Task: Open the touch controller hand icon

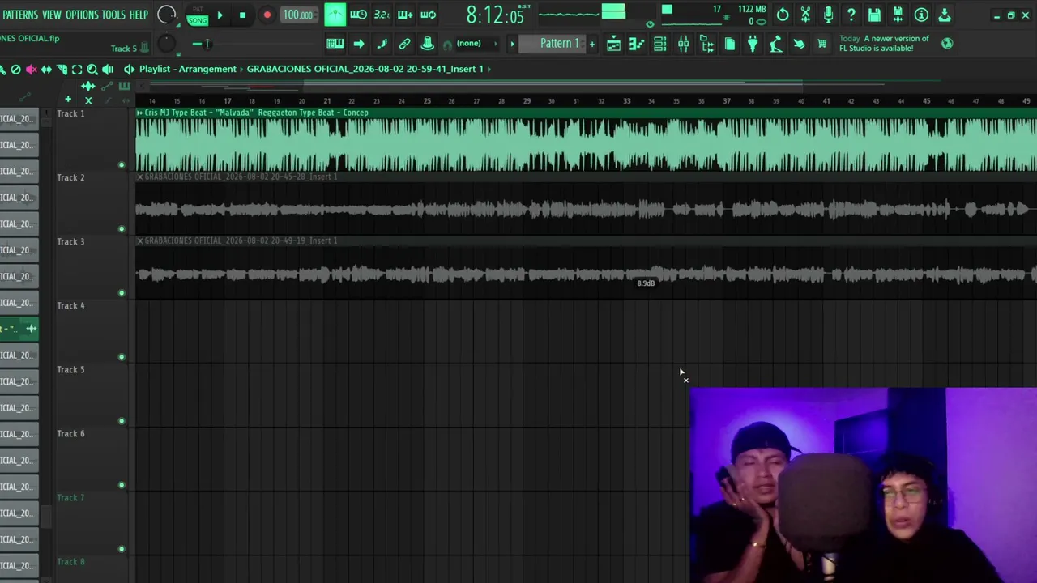Action: click(799, 44)
